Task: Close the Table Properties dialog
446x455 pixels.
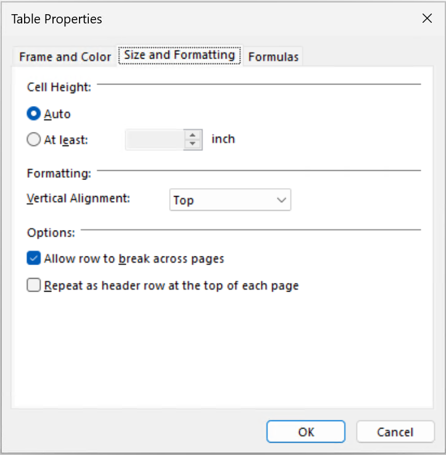Action: [427, 18]
